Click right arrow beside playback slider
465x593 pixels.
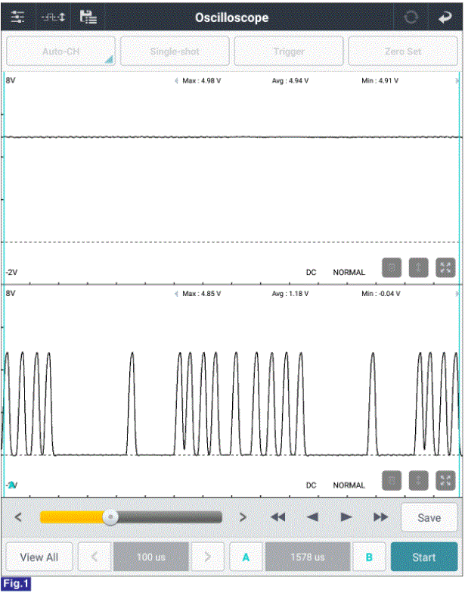pos(243,517)
